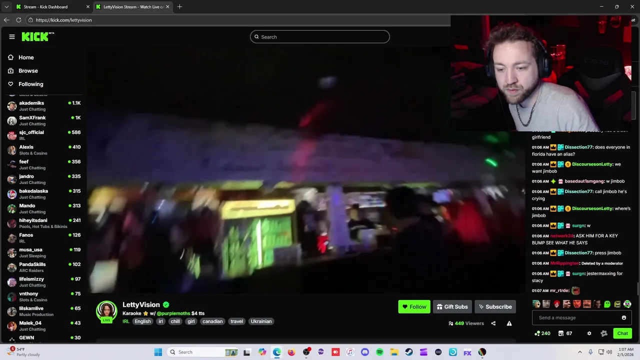The height and width of the screenshot is (360, 640).
Task: Open akademiks channel in sidebar
Action: 44,106
